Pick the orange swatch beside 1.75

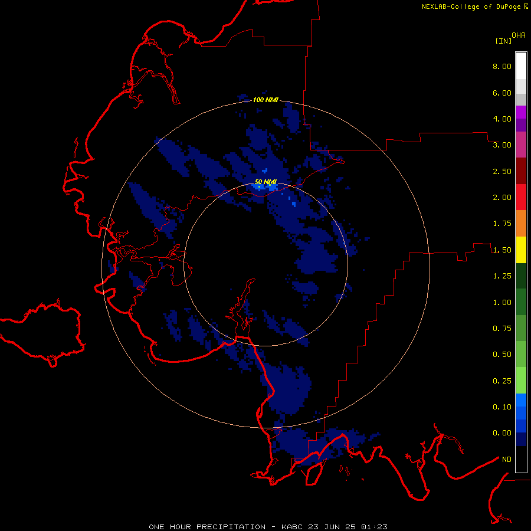521,224
